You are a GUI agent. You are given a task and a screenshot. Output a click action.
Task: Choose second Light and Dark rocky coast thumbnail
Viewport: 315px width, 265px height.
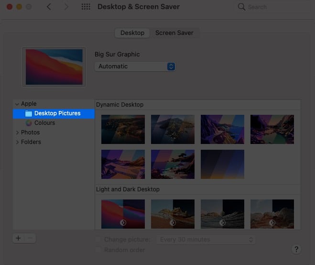[x=173, y=214]
